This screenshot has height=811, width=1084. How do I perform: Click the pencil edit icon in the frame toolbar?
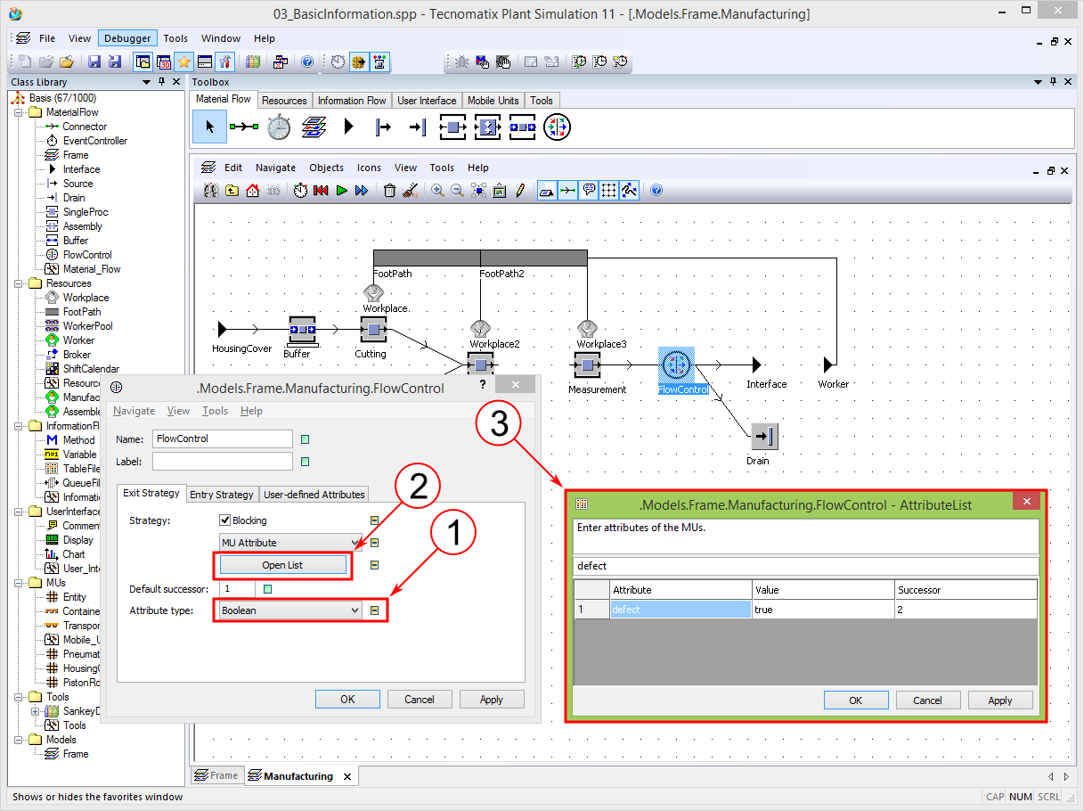point(520,190)
